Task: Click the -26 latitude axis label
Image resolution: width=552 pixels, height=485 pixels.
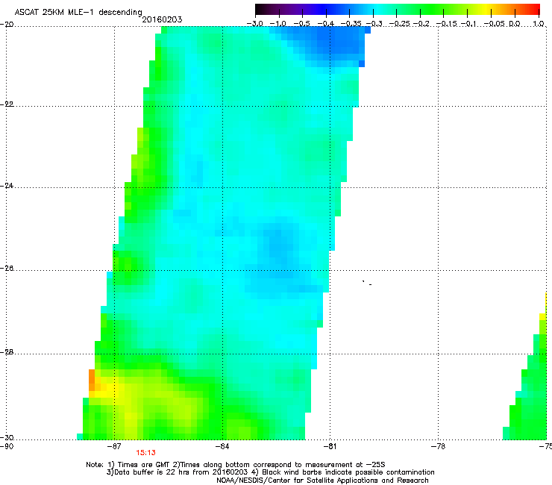Action: pos(7,269)
